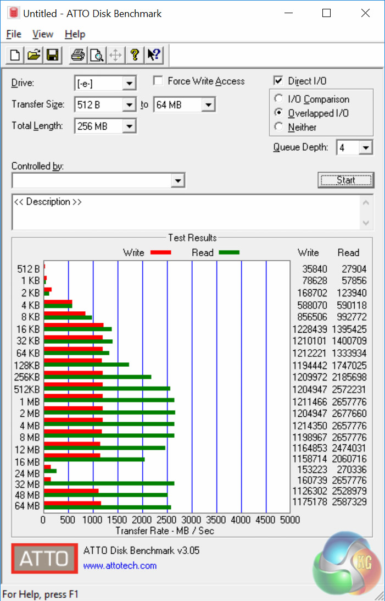The image size is (385, 601).
Task: Open Print Preview from the toolbar
Action: pyautogui.click(x=97, y=55)
